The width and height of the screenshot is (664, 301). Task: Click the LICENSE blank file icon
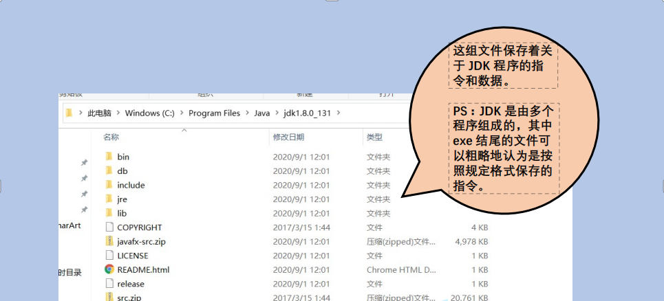point(109,256)
